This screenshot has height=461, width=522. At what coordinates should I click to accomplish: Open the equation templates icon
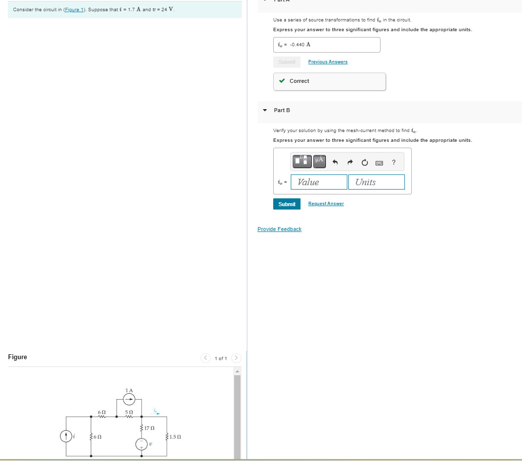point(301,161)
